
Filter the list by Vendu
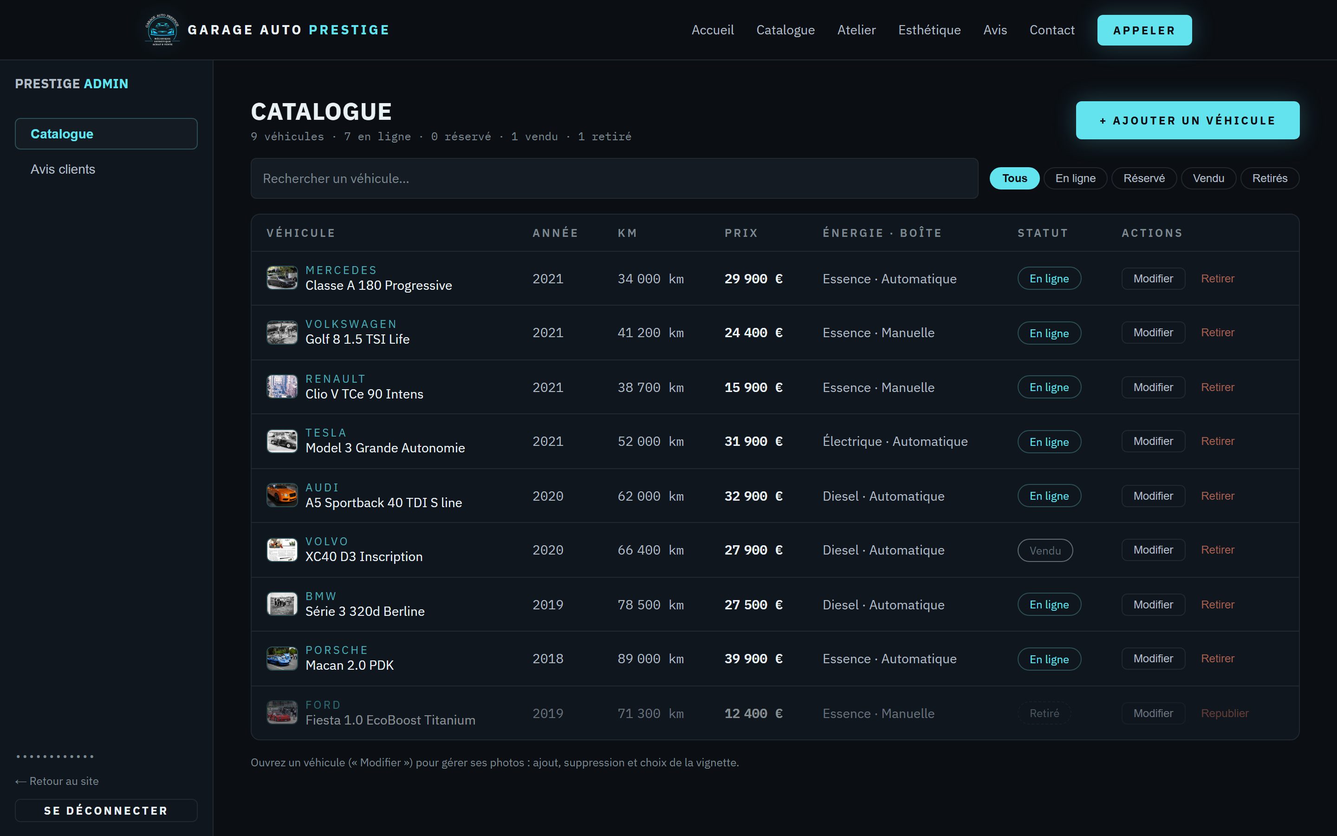pyautogui.click(x=1208, y=178)
